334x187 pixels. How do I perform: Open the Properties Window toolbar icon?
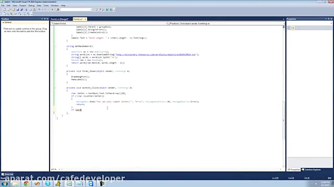(100, 10)
